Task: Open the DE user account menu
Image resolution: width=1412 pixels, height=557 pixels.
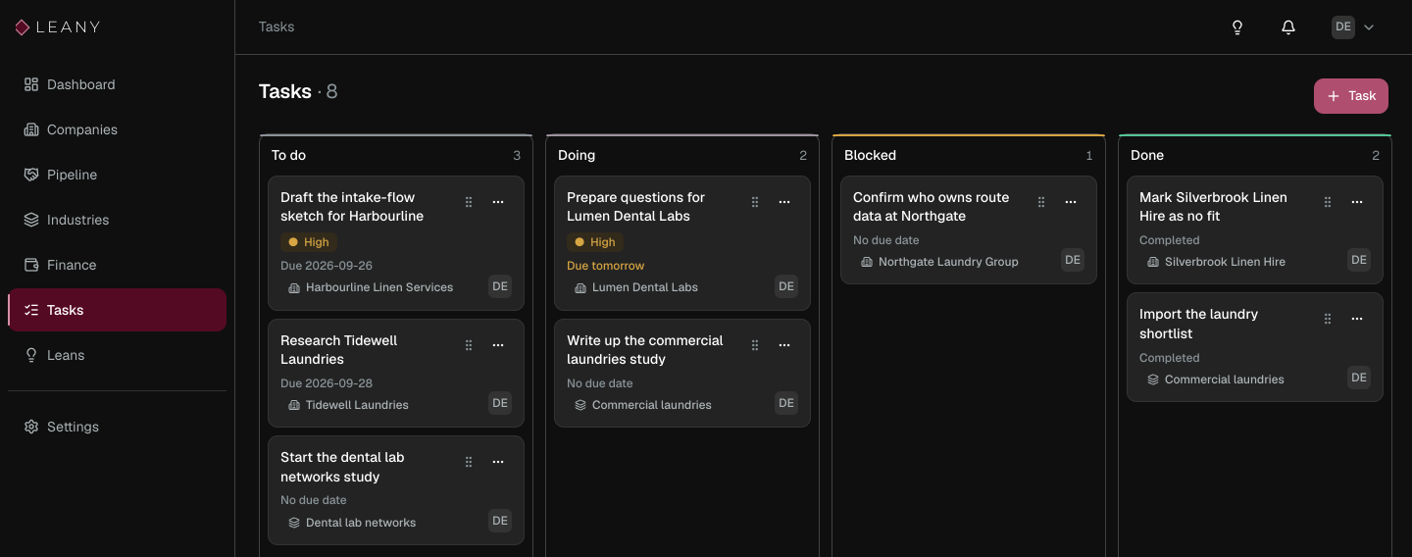Action: click(x=1353, y=27)
